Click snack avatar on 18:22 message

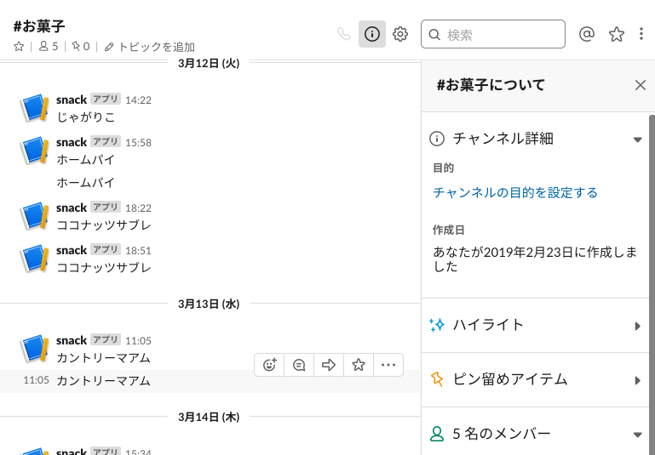34,216
